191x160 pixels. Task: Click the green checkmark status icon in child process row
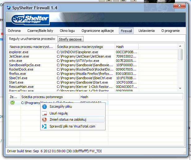point(12,102)
